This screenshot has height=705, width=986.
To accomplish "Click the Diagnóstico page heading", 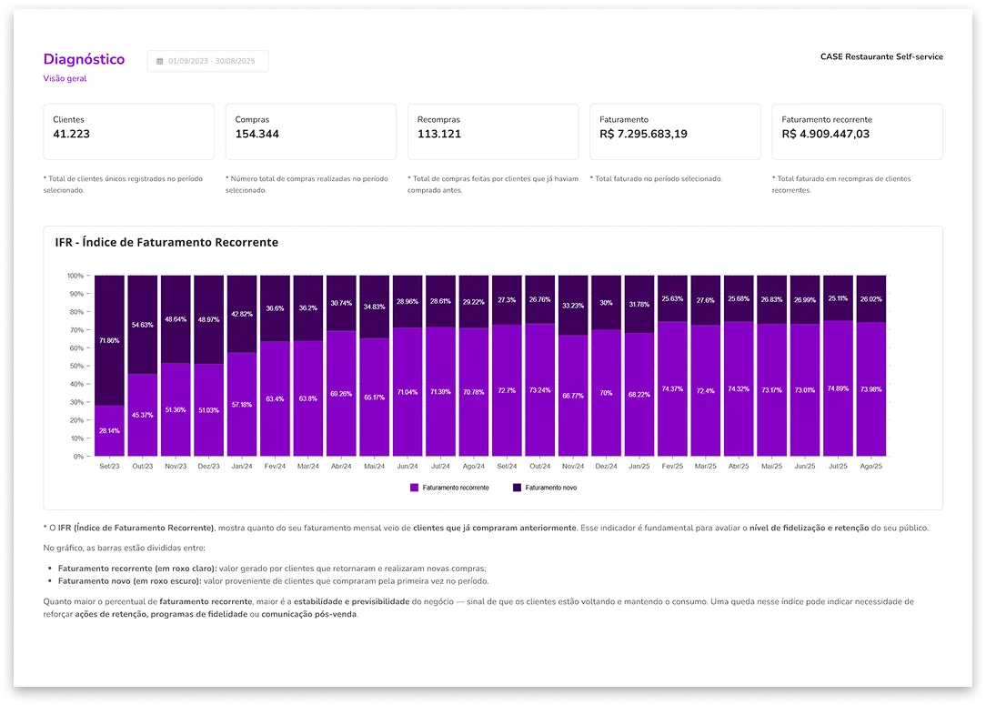I will click(x=84, y=59).
